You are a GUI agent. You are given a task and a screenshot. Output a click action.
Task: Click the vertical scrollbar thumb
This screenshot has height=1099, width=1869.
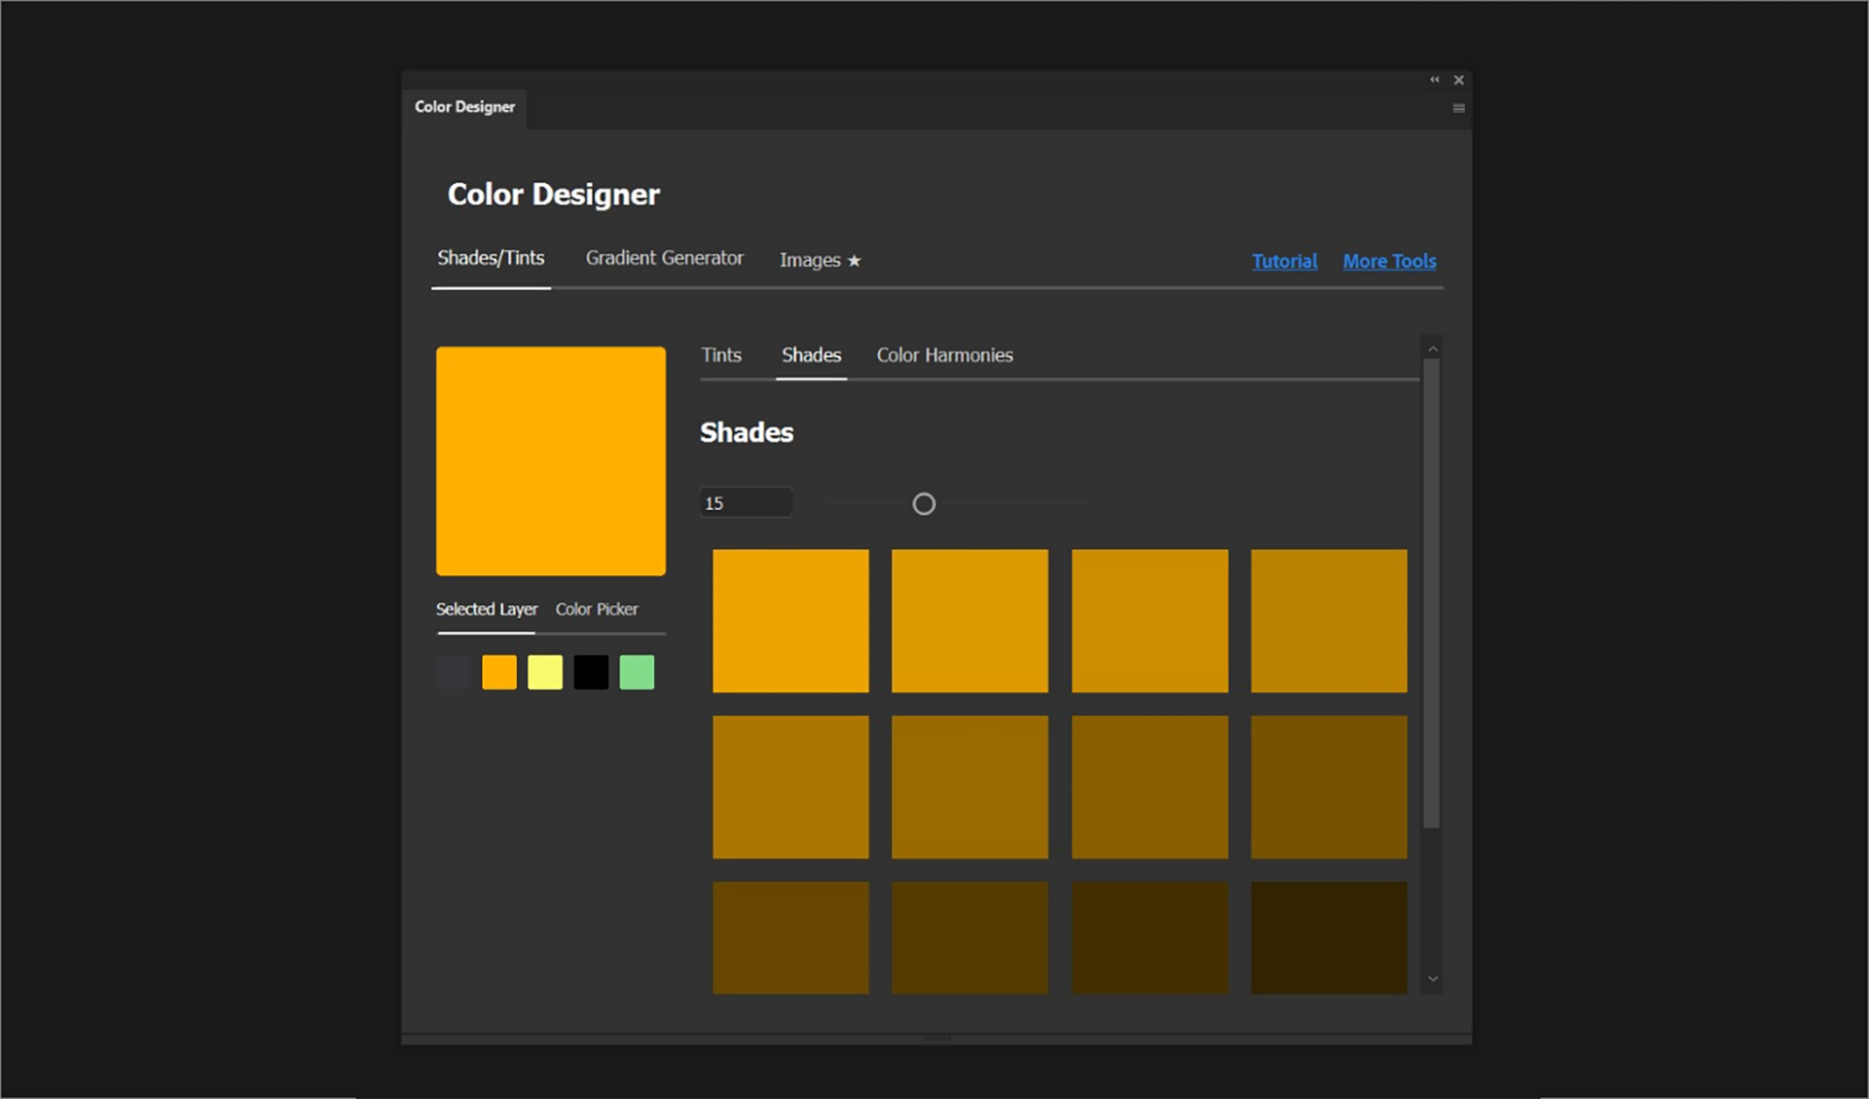[x=1431, y=593]
